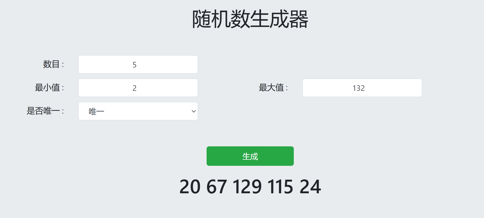Image resolution: width=484 pixels, height=218 pixels.
Task: Open the 是否唯一 dropdown
Action: click(x=138, y=111)
